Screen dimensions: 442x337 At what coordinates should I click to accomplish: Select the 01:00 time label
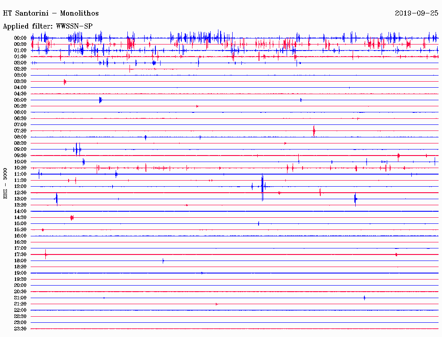point(20,51)
